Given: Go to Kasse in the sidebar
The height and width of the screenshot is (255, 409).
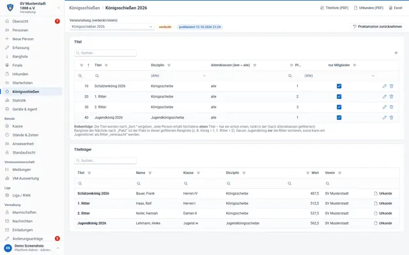Looking at the screenshot, I should click(31, 126).
